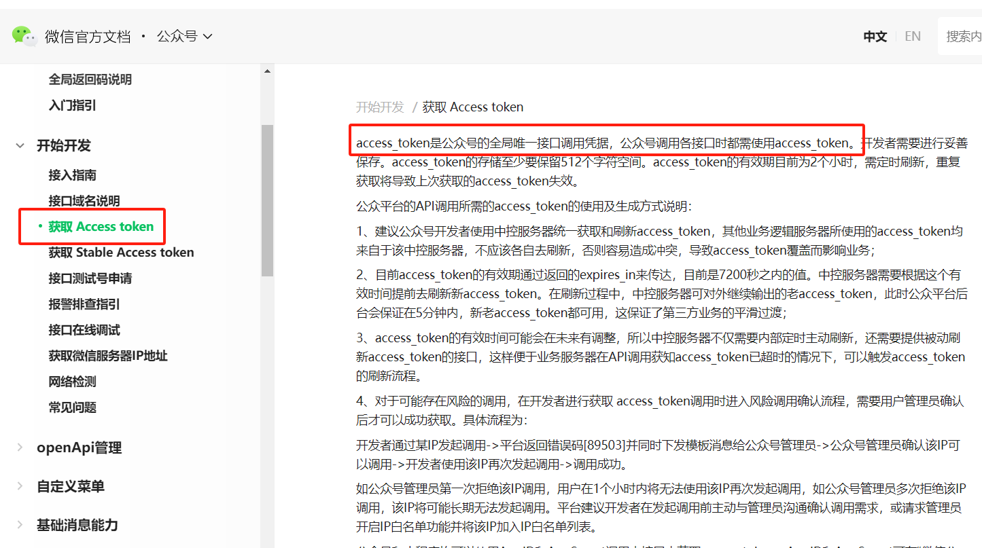Image resolution: width=982 pixels, height=548 pixels.
Task: Open 接口测试号申请 page
Action: pos(90,278)
